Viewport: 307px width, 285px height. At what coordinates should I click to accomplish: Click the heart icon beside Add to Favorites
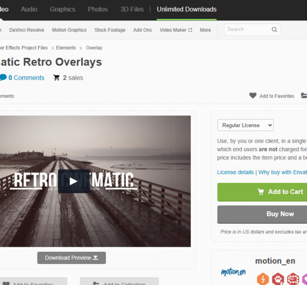(253, 96)
